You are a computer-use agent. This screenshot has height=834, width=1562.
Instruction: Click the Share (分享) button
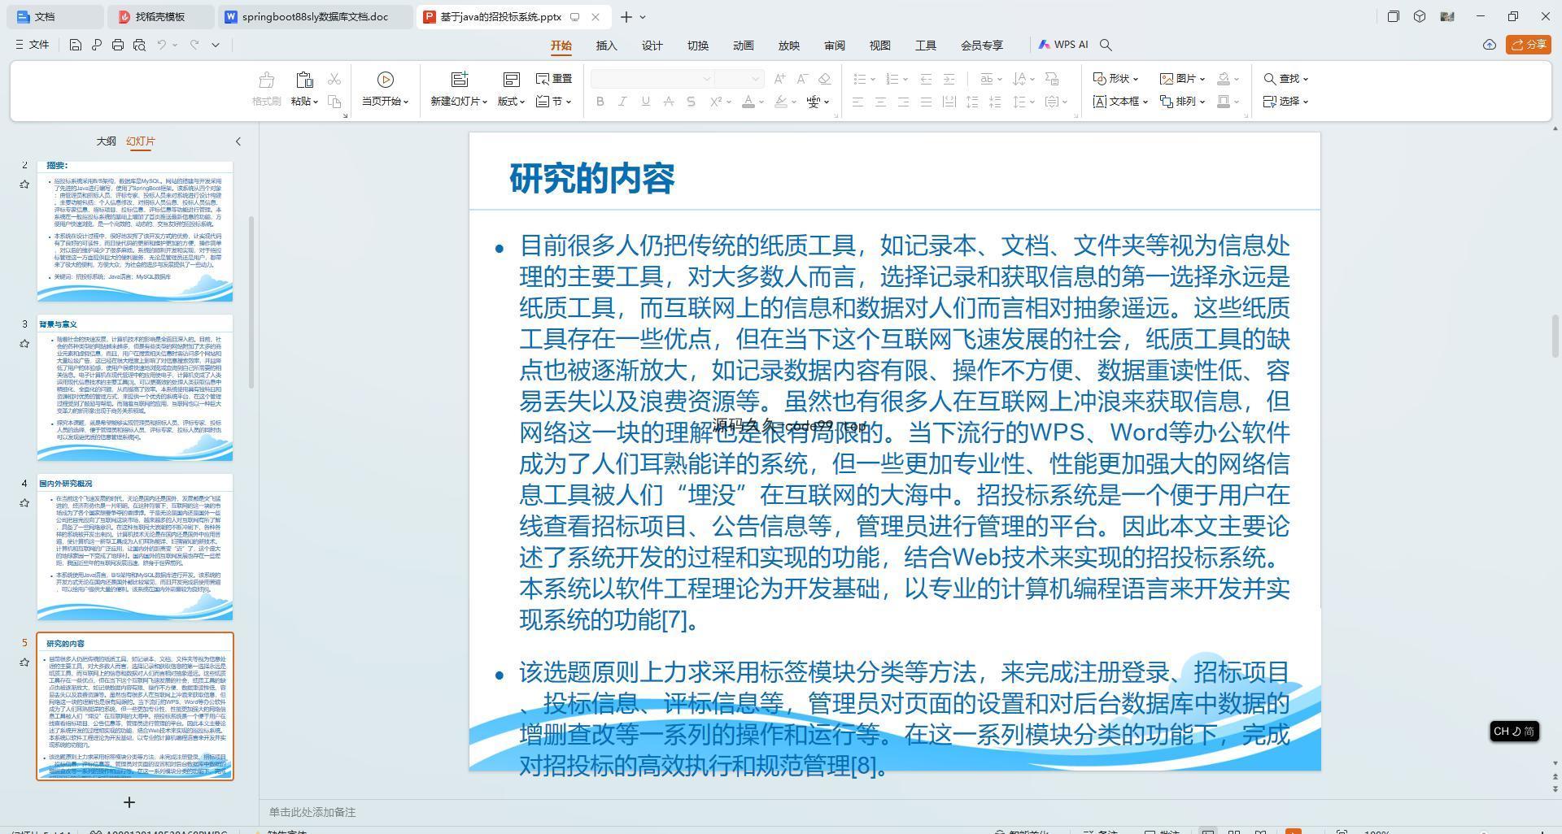1528,45
